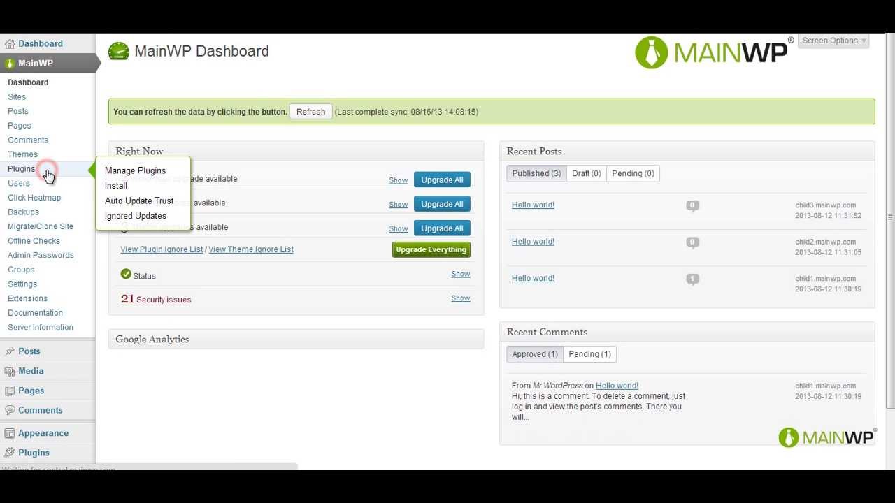Viewport: 895px width, 503px height.
Task: Click Show link beside third Upgrade All
Action: tap(399, 228)
